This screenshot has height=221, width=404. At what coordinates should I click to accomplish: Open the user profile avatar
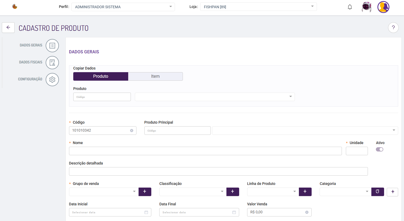(x=383, y=7)
